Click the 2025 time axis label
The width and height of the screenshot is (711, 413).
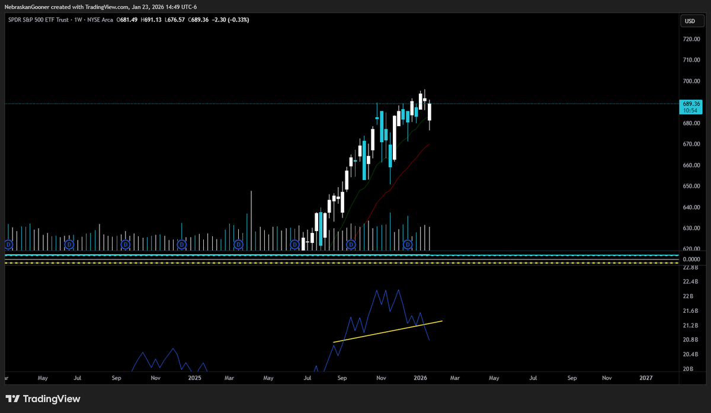pos(195,377)
